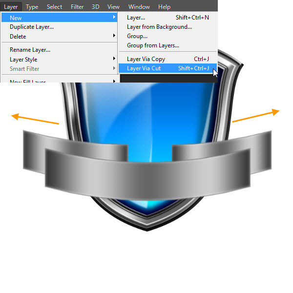Open the View menu

(x=113, y=7)
